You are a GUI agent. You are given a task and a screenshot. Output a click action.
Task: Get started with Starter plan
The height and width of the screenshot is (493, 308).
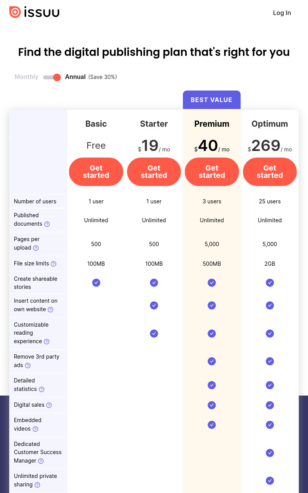click(x=154, y=172)
